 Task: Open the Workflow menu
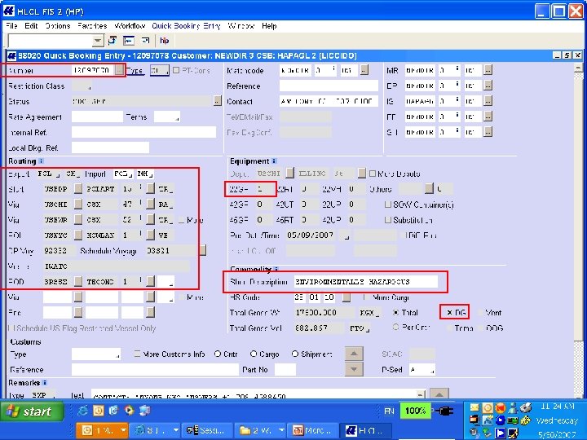[x=130, y=26]
